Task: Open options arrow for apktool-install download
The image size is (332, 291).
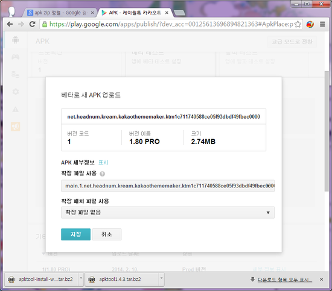Action: coord(81,278)
